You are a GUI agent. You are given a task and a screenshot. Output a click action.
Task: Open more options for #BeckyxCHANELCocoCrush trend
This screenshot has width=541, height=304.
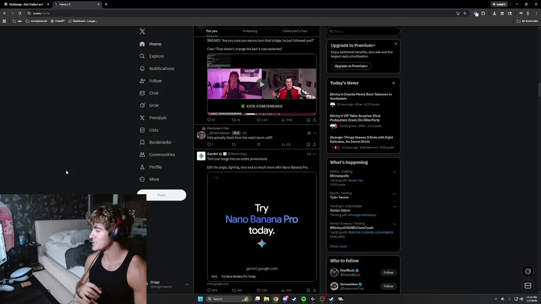click(395, 224)
